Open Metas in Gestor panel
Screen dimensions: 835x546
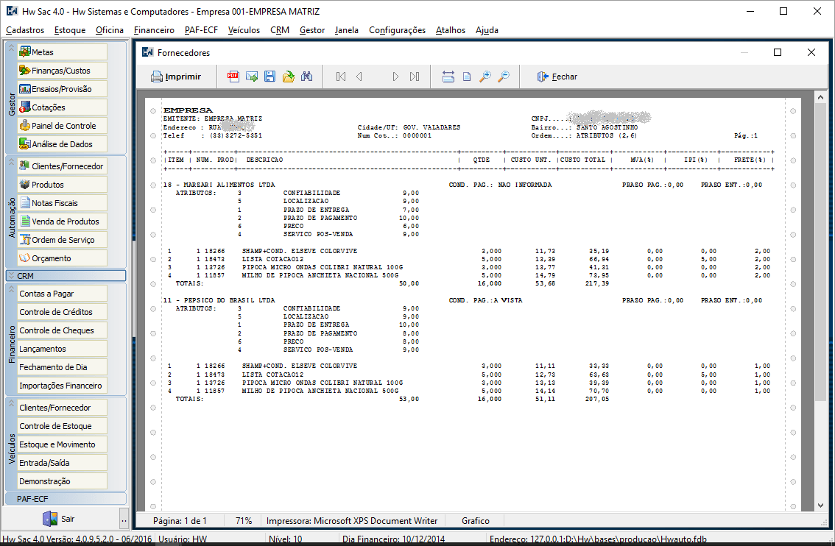(x=63, y=52)
